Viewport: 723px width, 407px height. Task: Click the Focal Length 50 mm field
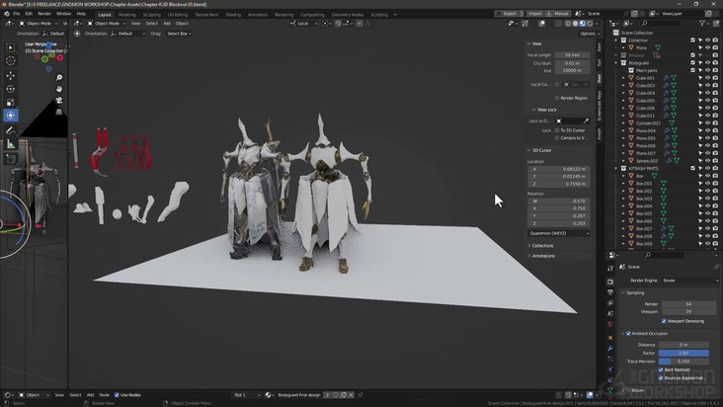(572, 55)
